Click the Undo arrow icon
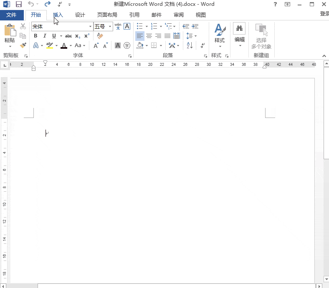 pyautogui.click(x=30, y=4)
